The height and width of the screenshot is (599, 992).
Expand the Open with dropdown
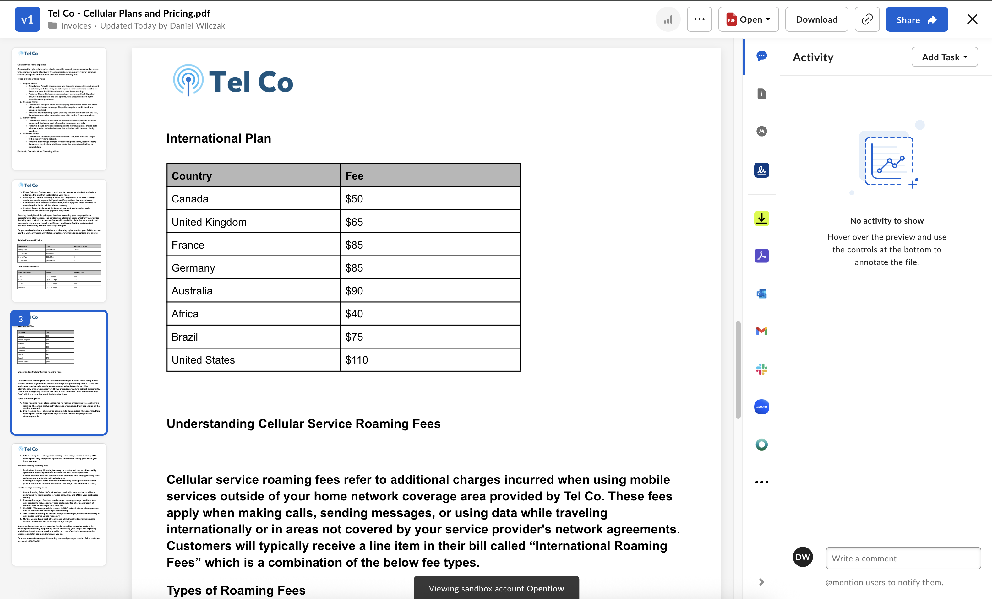pyautogui.click(x=749, y=19)
